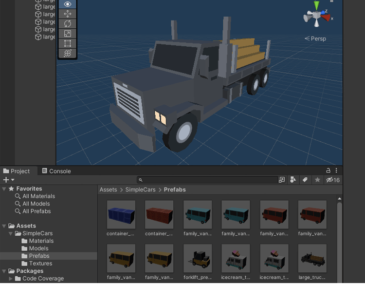Click the favorites star icon in search bar
The width and height of the screenshot is (365, 285).
point(318,180)
